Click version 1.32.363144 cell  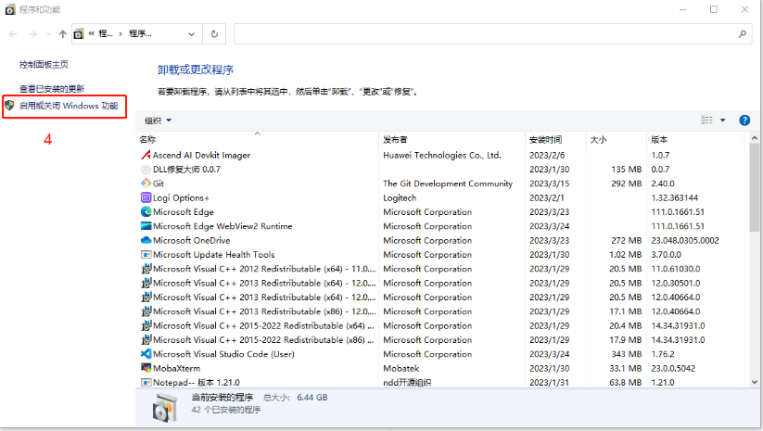674,197
